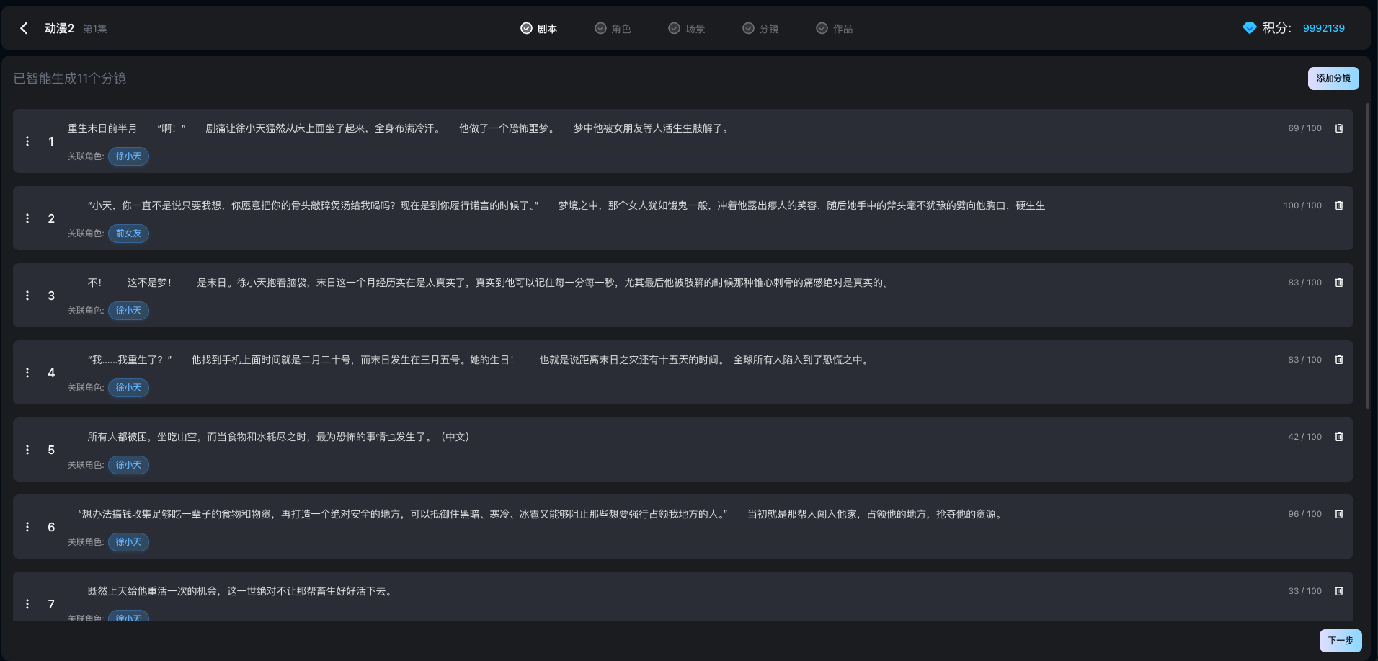Click the vertical scrollbar of the storyboard list

click(1368, 256)
